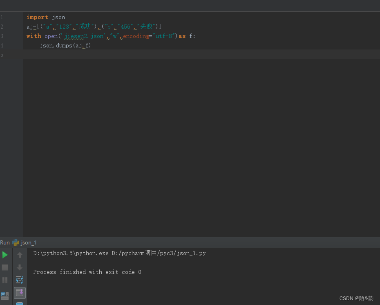Image resolution: width=380 pixels, height=305 pixels.
Task: Click the Python icon beside json_1
Action: (x=16, y=242)
